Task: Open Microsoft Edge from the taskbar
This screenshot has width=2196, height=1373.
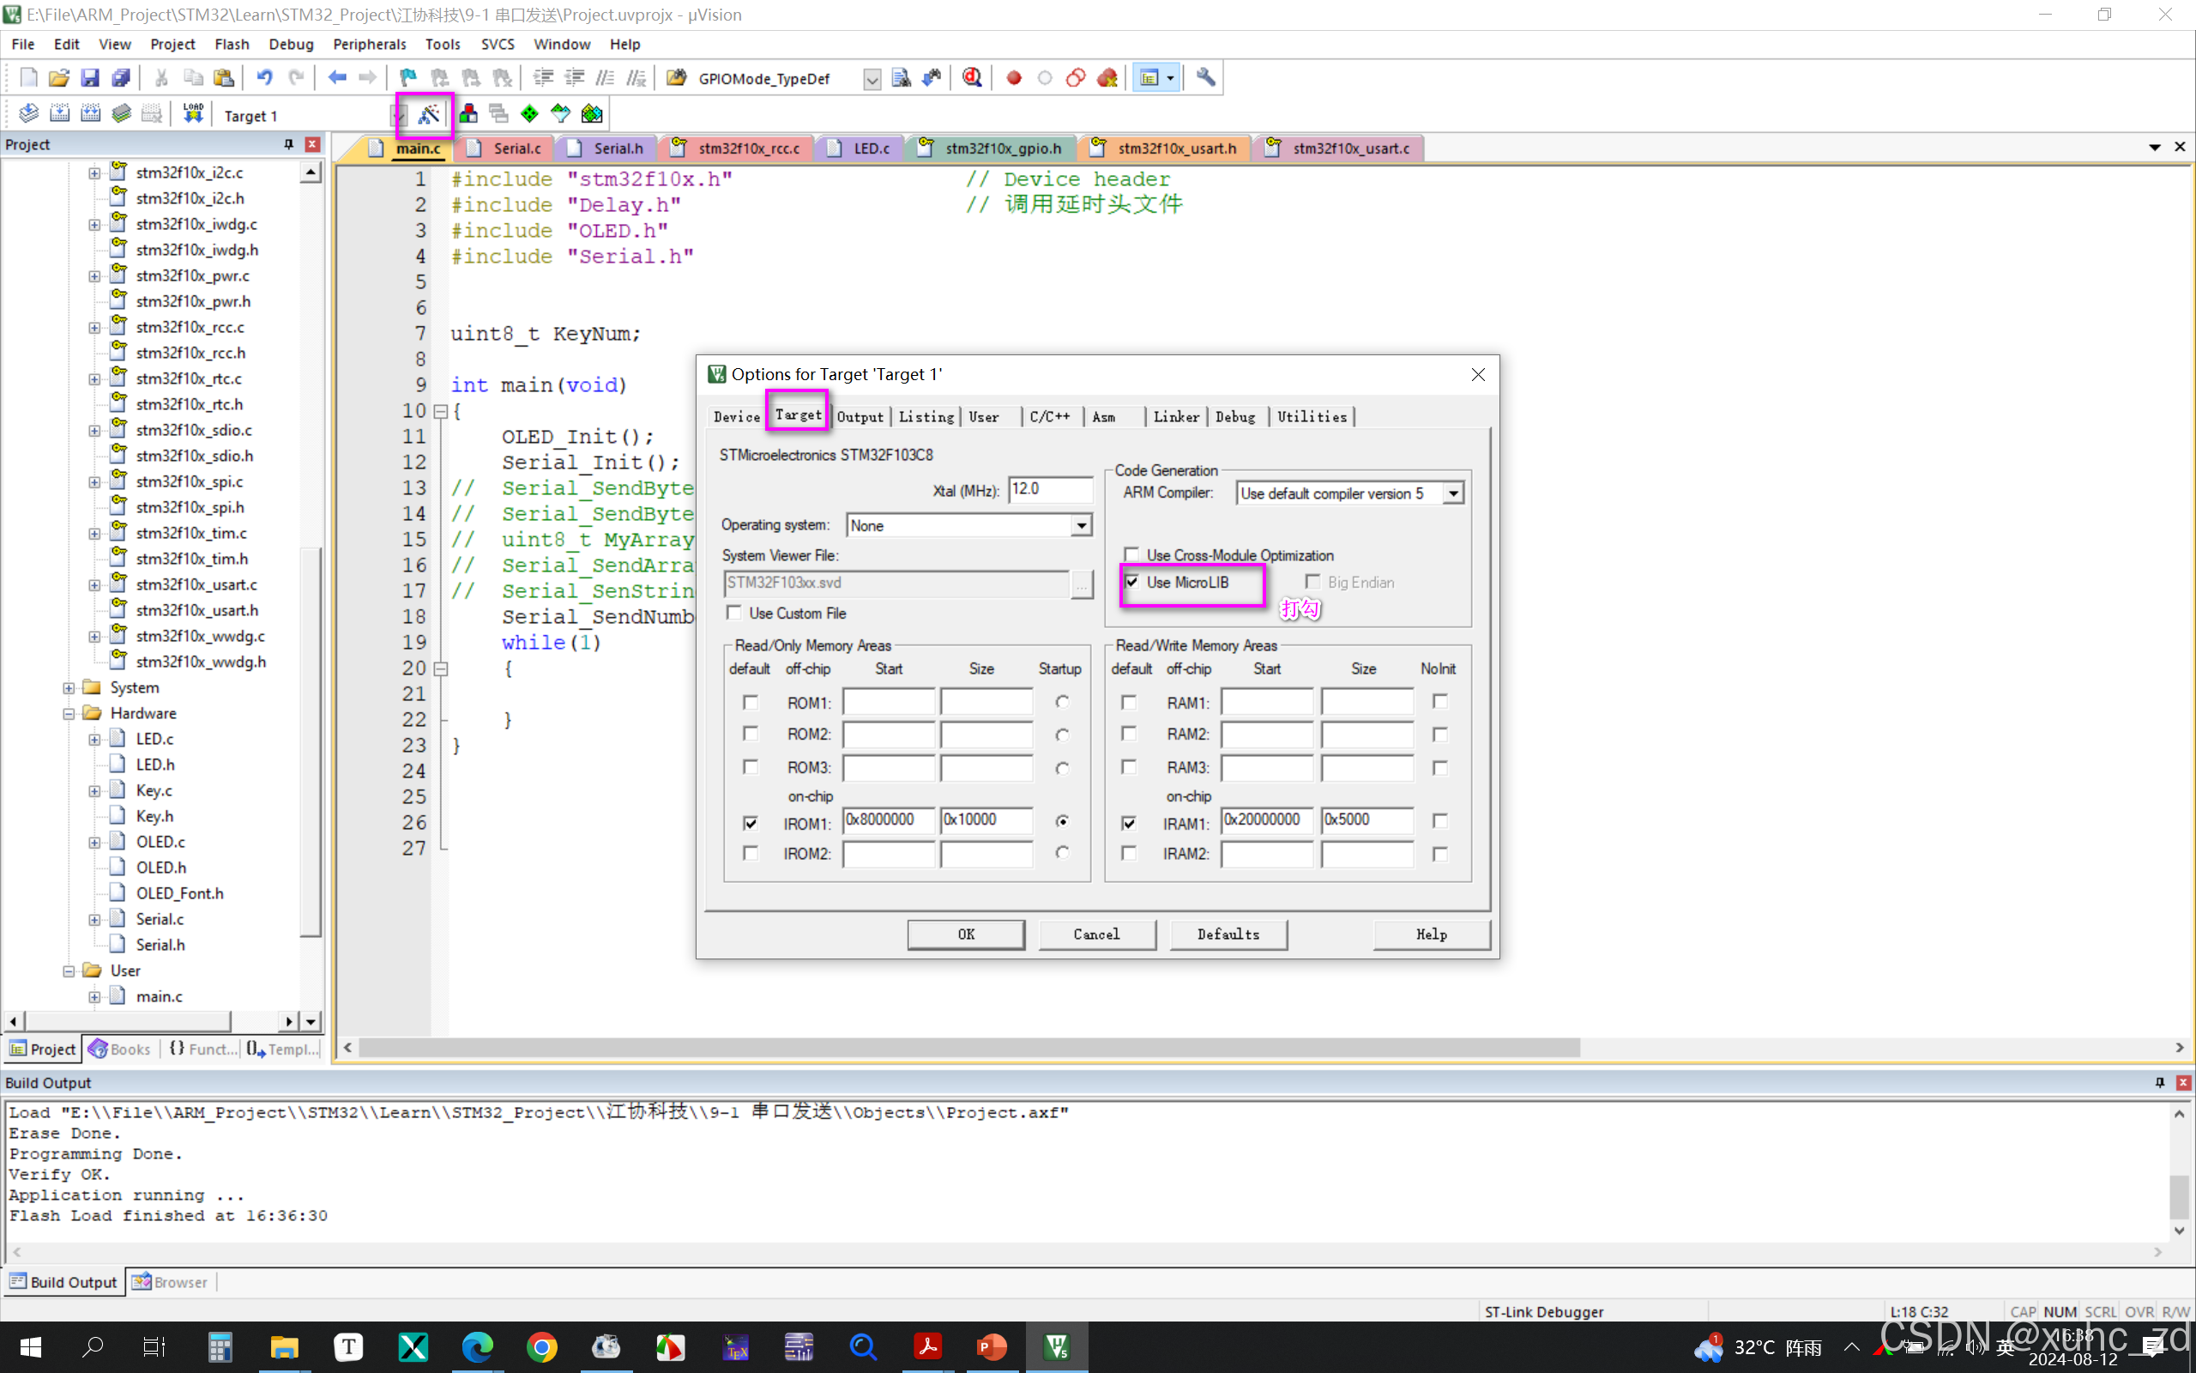Action: (477, 1347)
